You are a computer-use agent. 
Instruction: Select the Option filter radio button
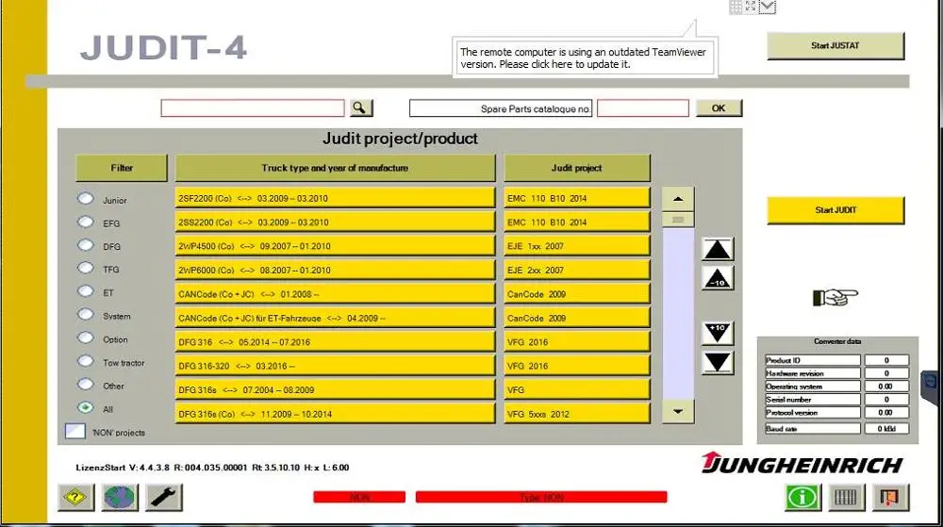(x=86, y=338)
